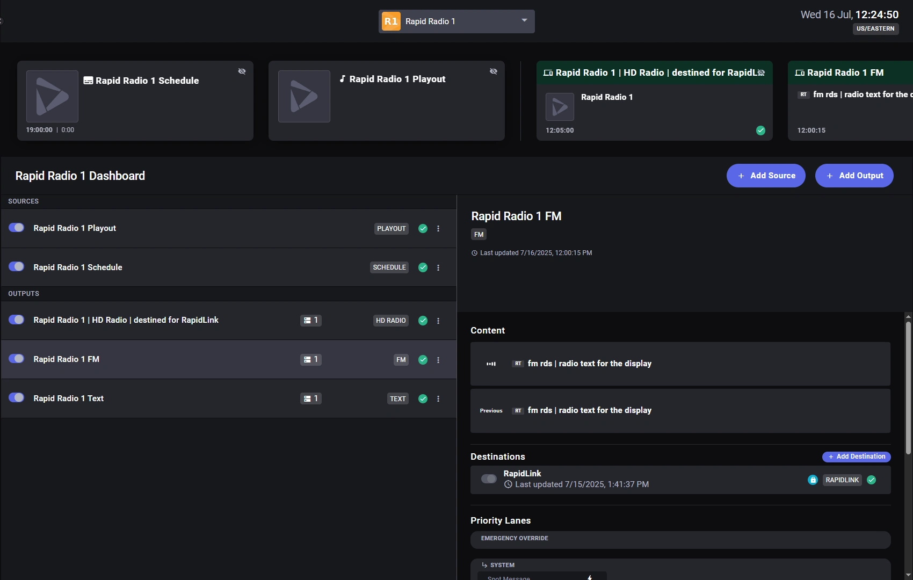
Task: Click the clock icon beside Last updated 12:00:15 PM
Action: tap(474, 253)
